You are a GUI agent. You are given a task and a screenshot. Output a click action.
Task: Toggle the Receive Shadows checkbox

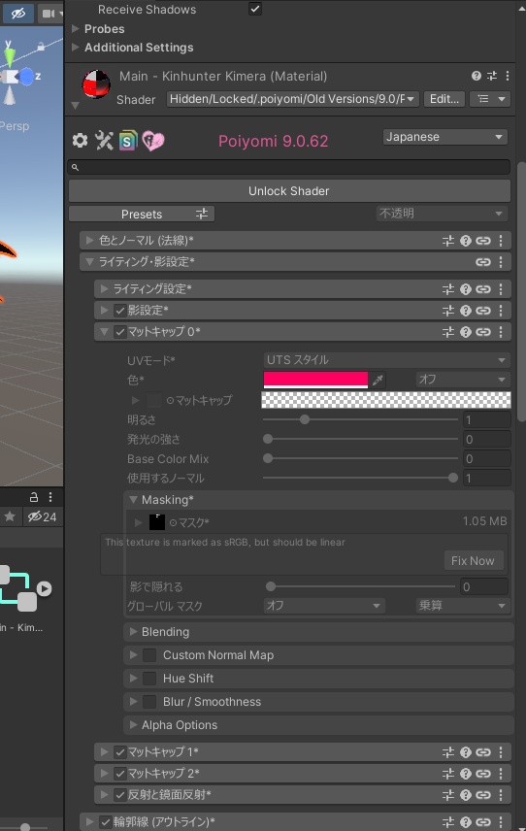[255, 9]
